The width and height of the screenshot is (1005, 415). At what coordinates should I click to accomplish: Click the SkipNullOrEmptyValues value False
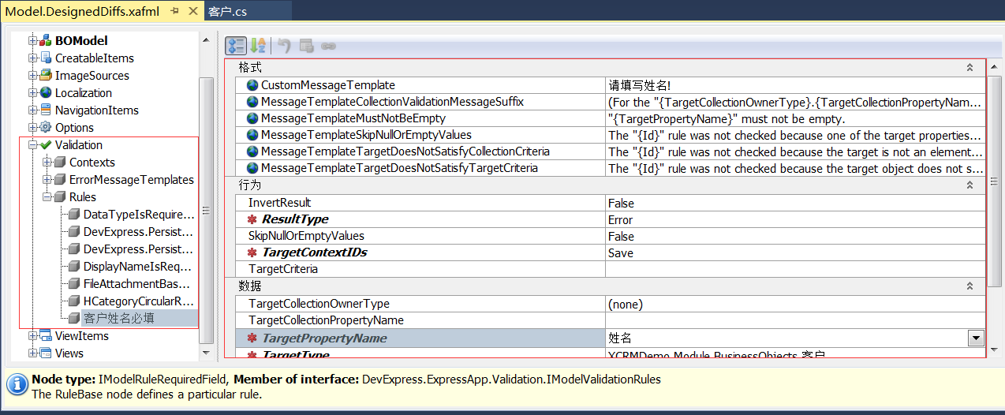point(795,236)
